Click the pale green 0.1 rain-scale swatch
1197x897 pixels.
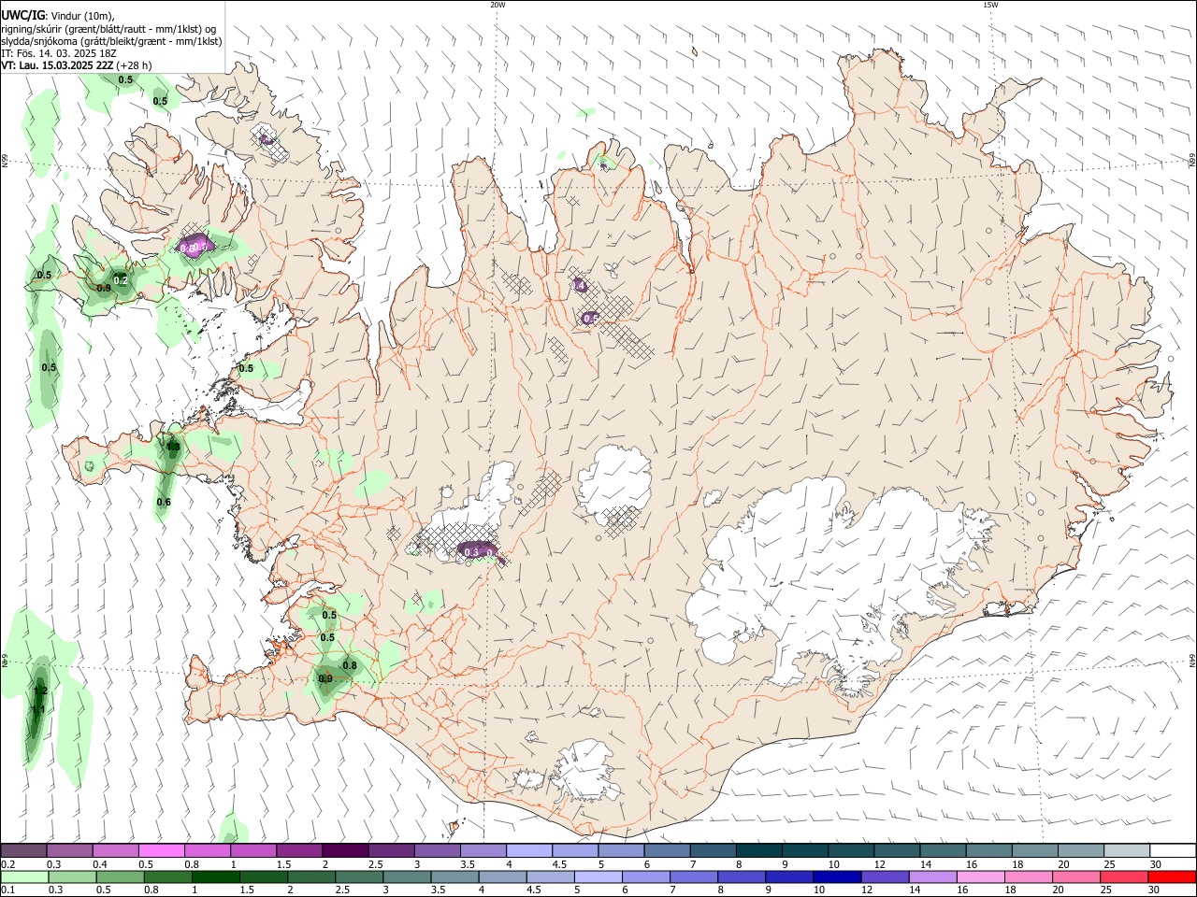tap(25, 876)
